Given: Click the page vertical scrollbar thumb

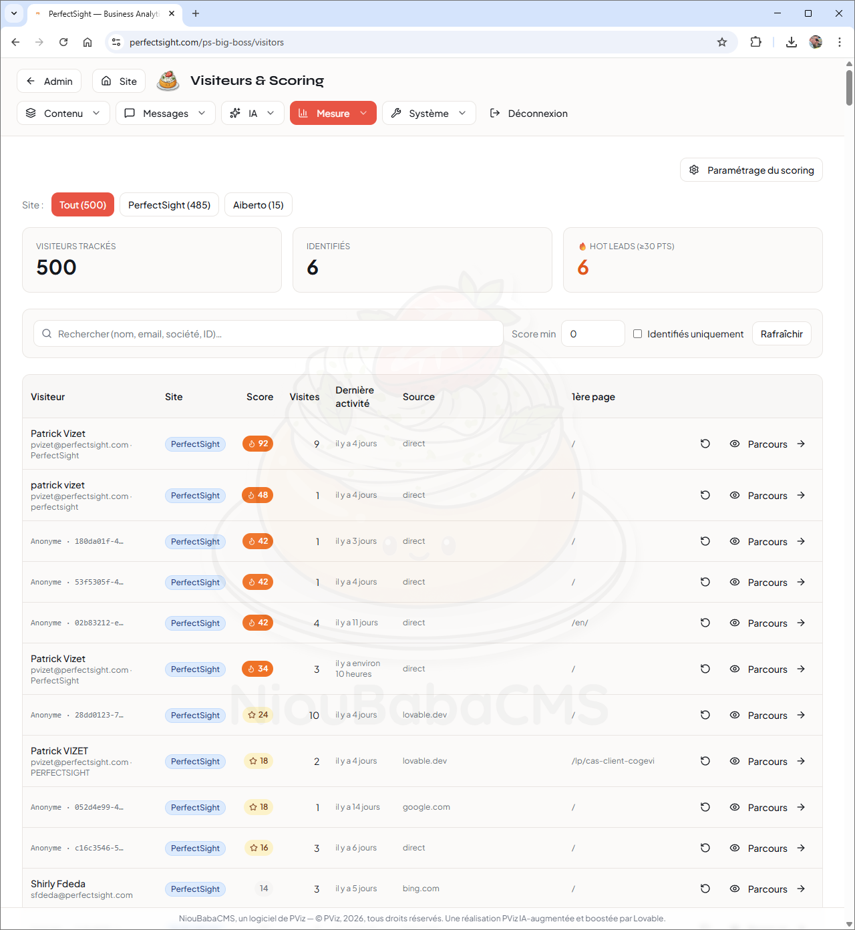Looking at the screenshot, I should tap(849, 87).
